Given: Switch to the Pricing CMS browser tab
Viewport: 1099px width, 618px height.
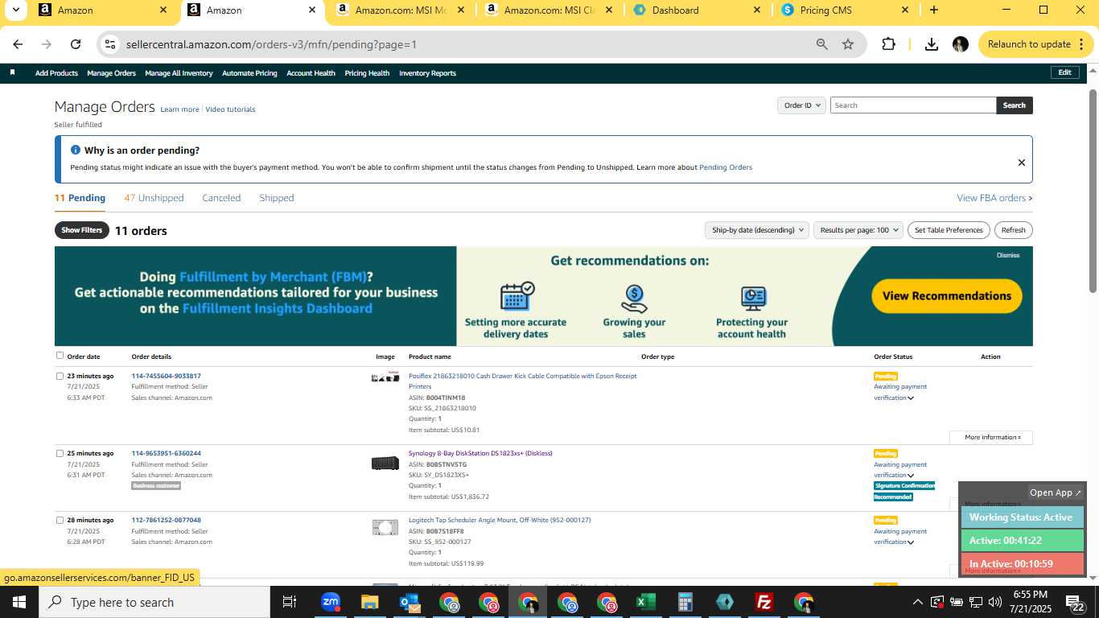Looking at the screenshot, I should [844, 10].
